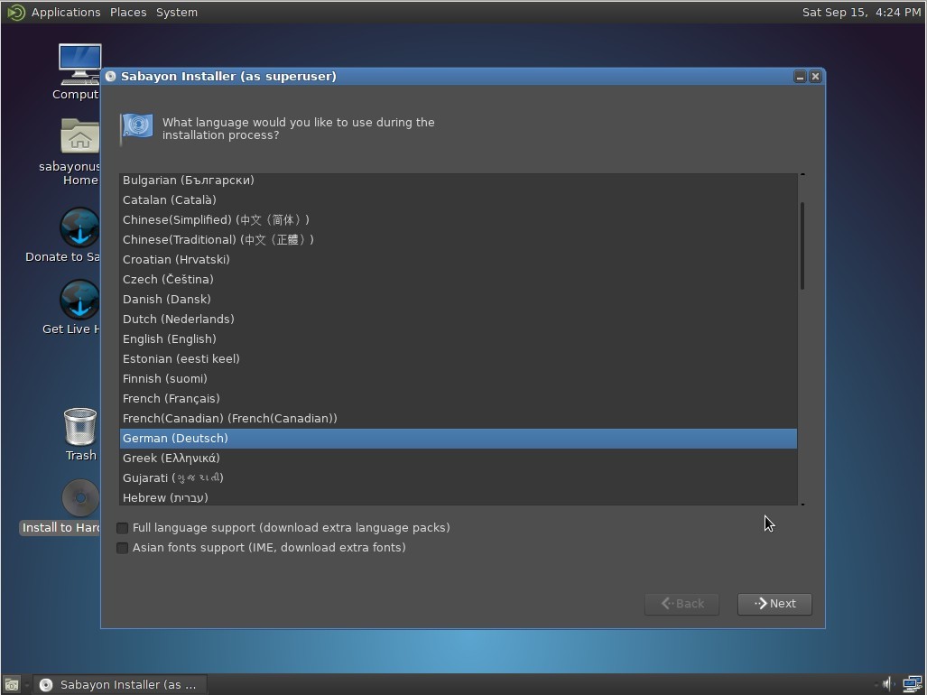
Task: Select Finnish (suomi) language
Action: (x=459, y=379)
